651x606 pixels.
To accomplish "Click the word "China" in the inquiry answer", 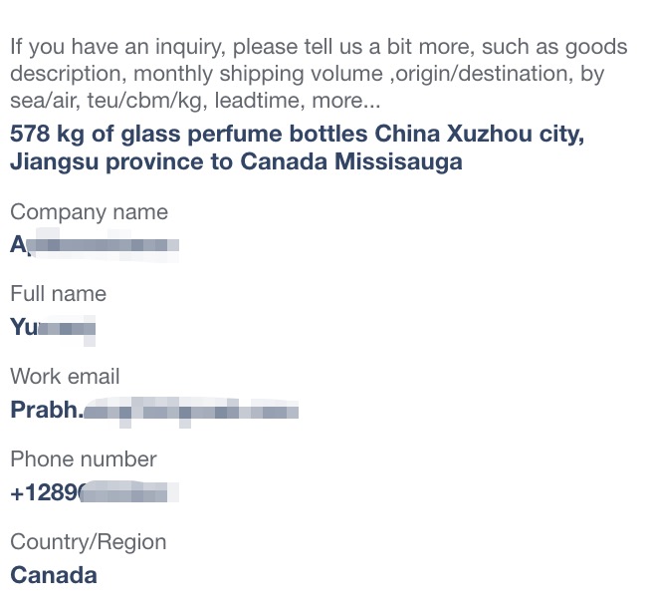I will 407,134.
